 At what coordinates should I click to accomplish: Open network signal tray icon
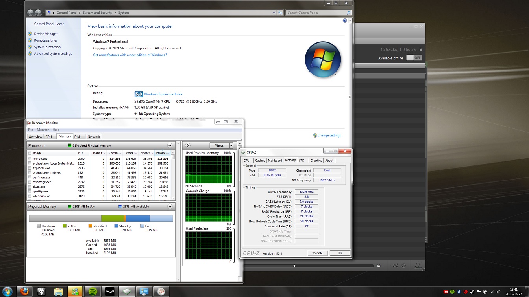click(492, 292)
